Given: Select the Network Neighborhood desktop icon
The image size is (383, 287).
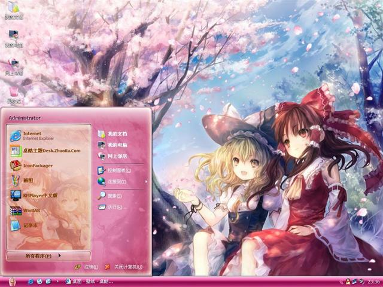Looking at the screenshot, I should (x=14, y=66).
